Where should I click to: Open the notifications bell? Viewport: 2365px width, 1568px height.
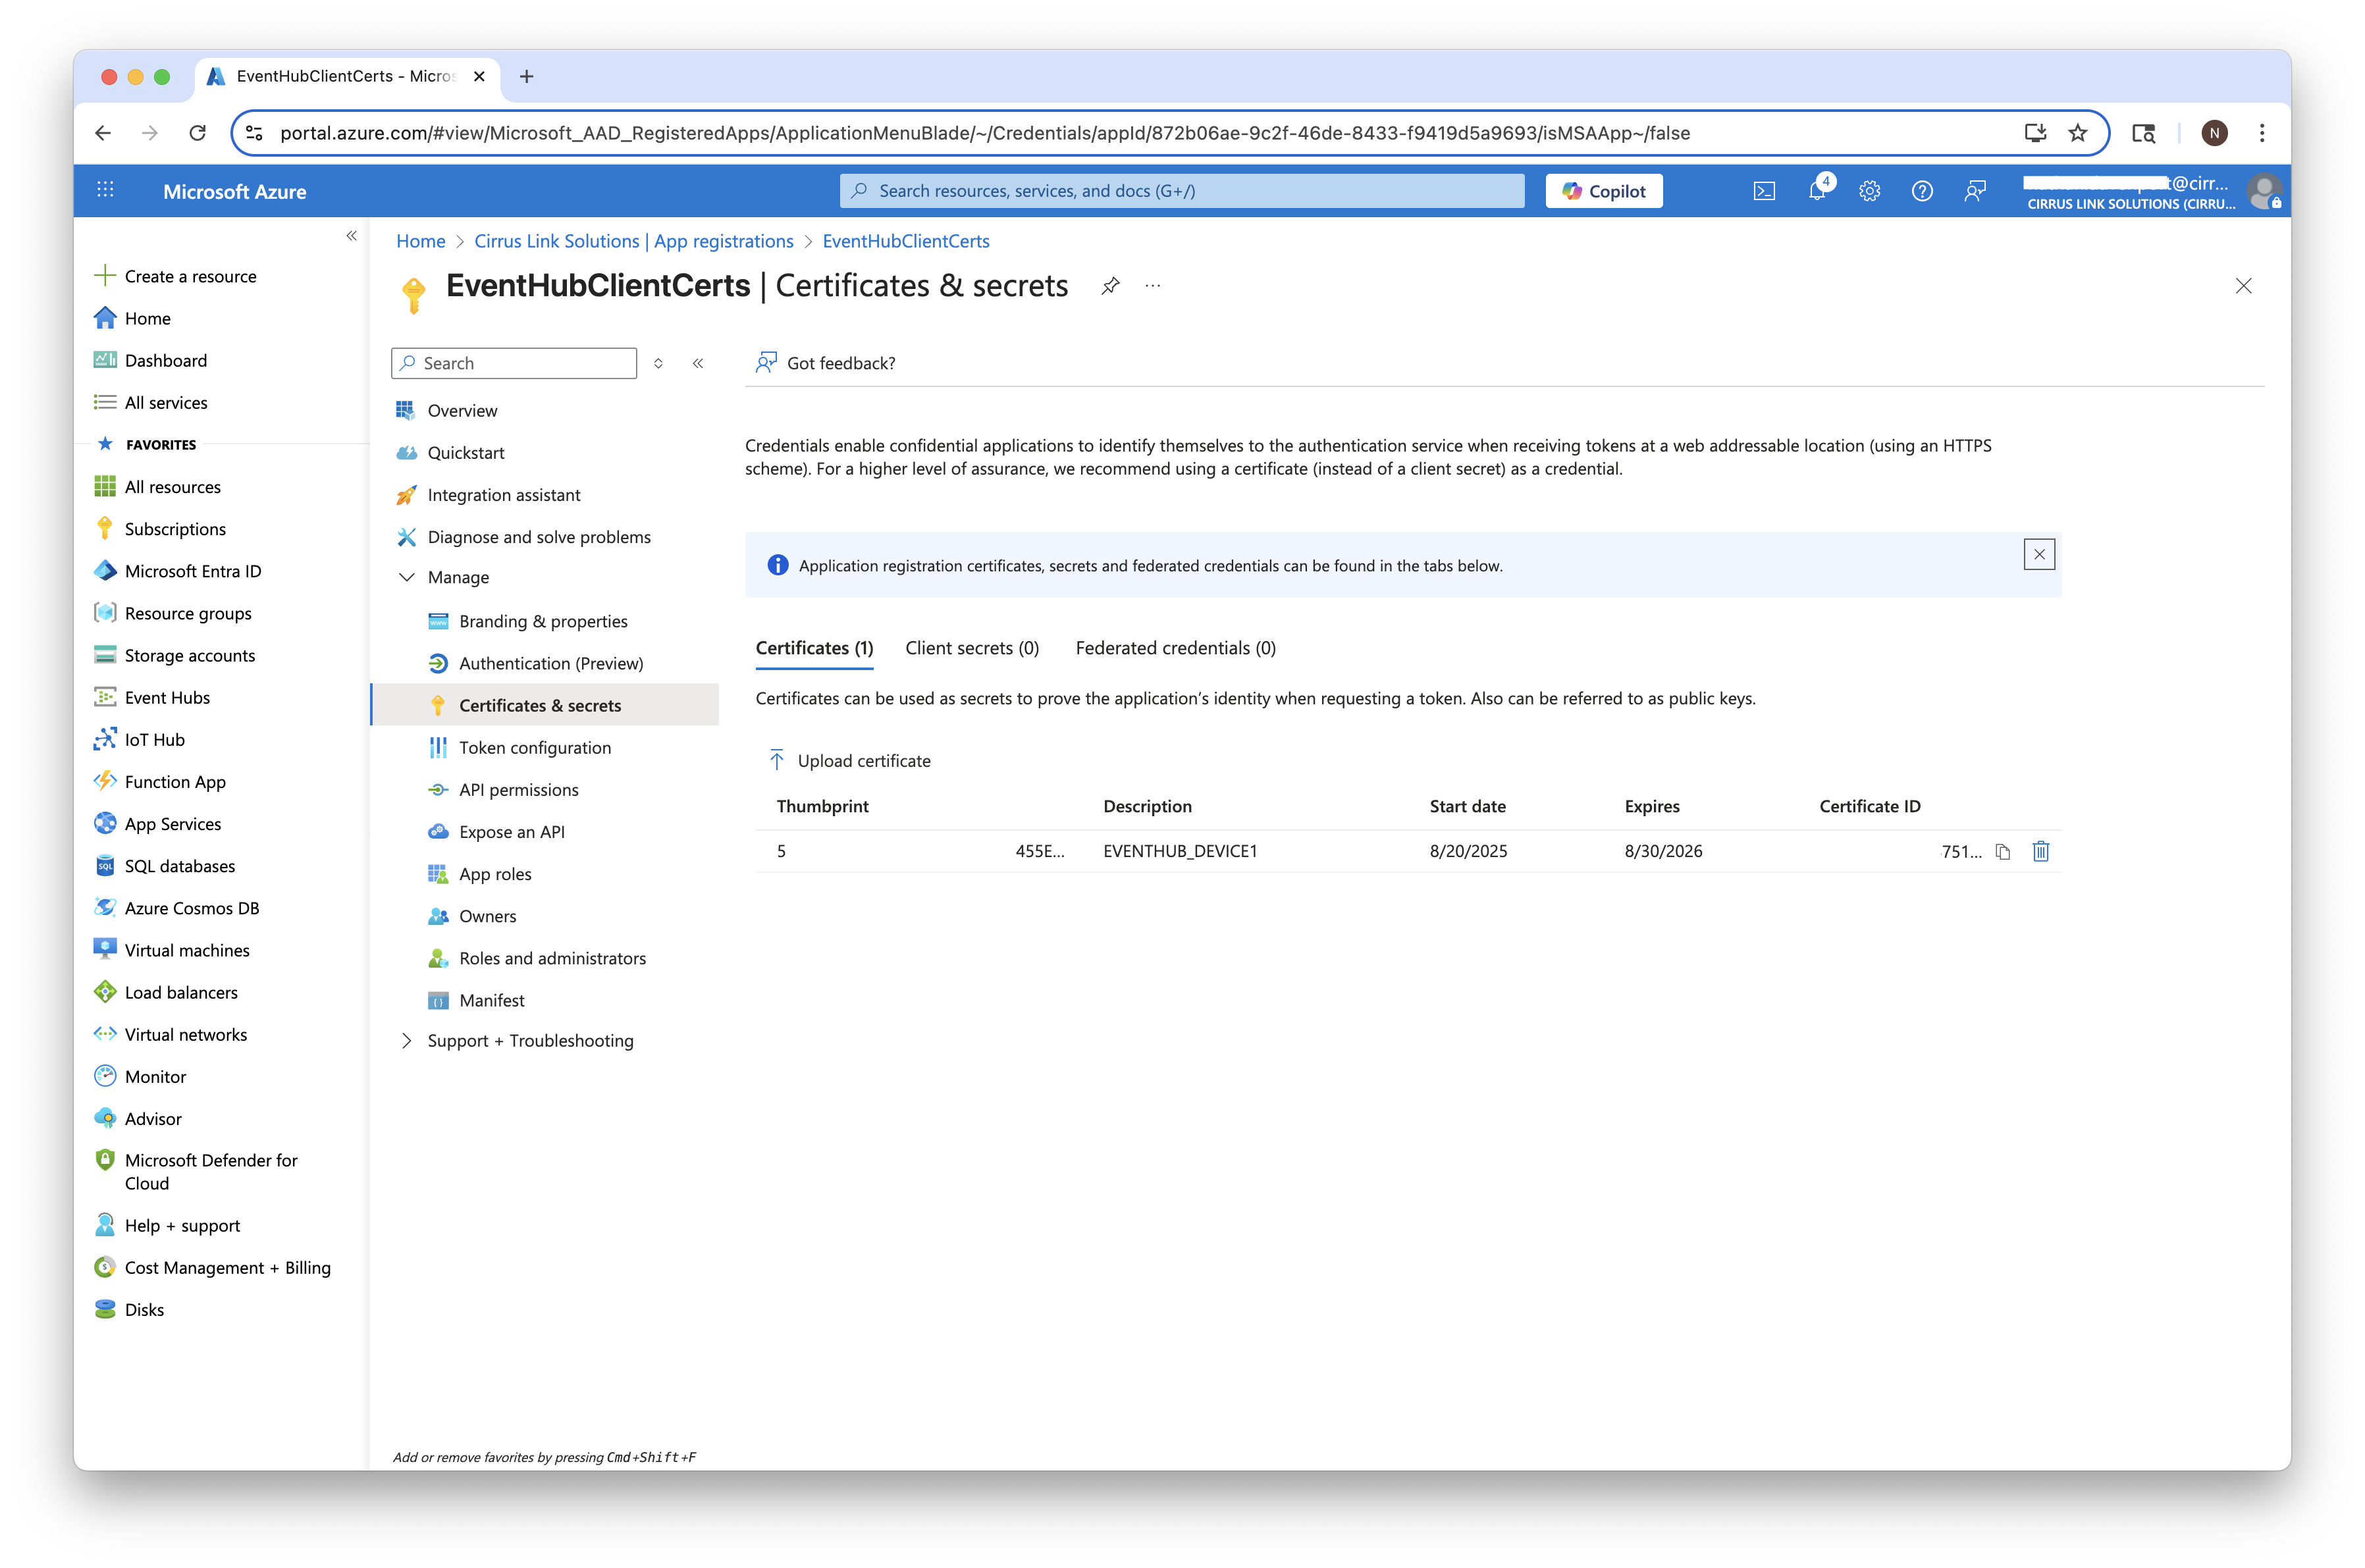[x=1817, y=191]
